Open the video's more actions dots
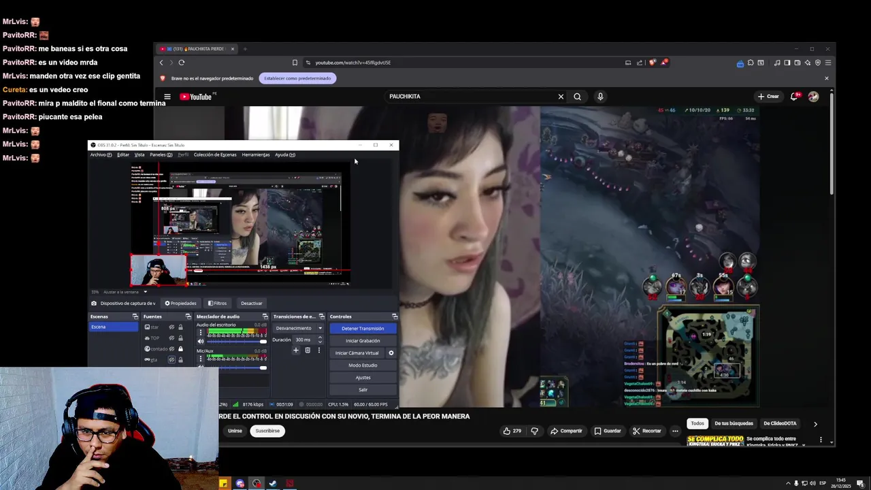This screenshot has width=871, height=490. tap(675, 431)
